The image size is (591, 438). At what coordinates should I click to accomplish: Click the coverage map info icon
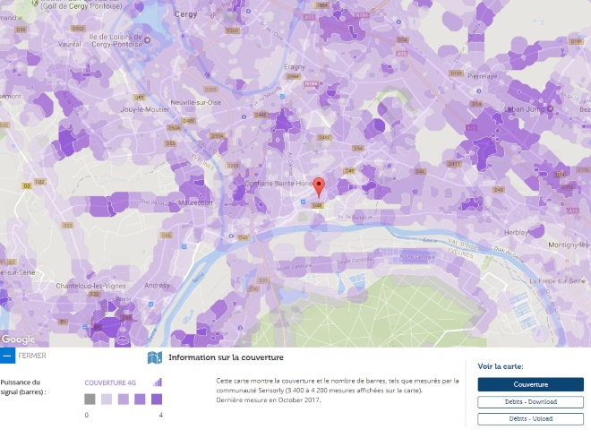pos(155,357)
